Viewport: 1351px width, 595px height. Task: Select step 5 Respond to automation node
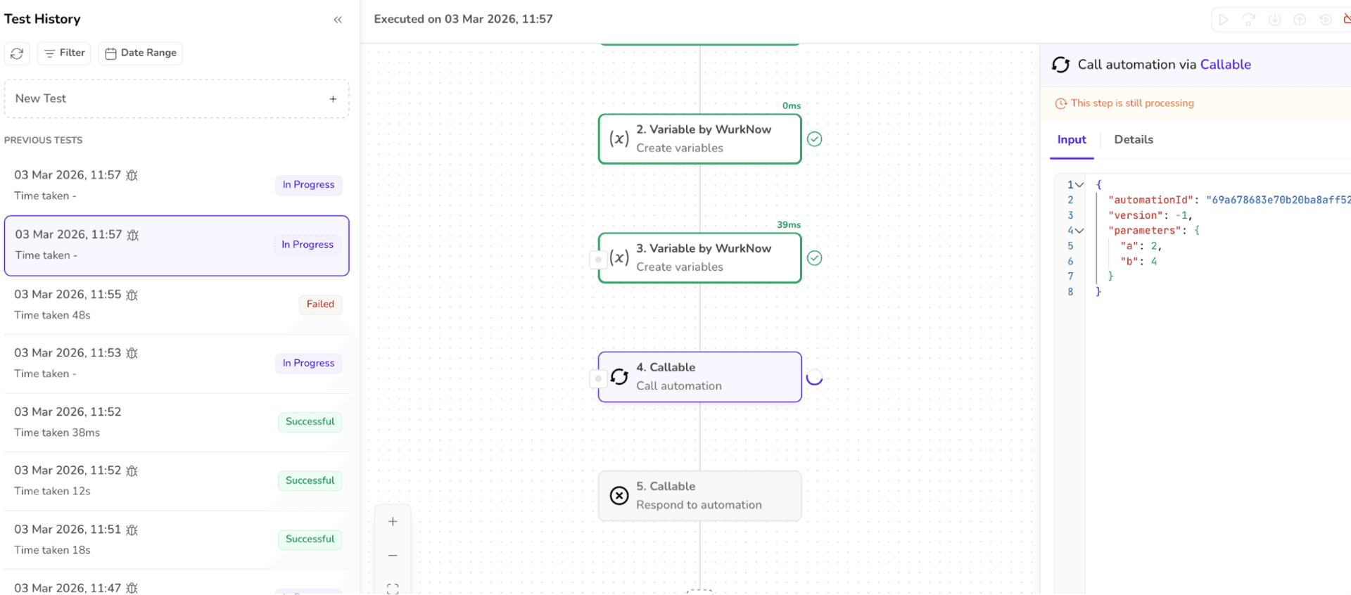[699, 496]
